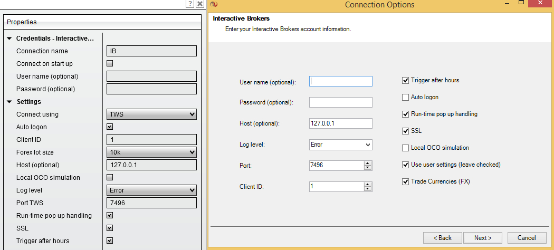
Task: Uncheck Trigger after hours in wizard
Action: click(x=405, y=80)
